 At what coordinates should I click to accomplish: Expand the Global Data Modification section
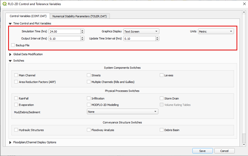coord(10,54)
